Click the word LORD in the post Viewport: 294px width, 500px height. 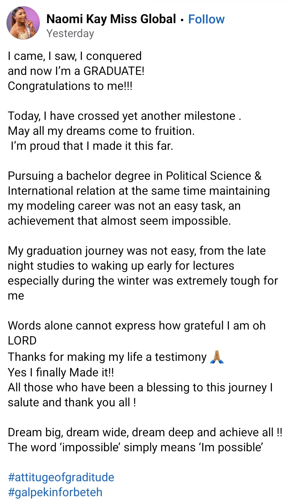click(22, 341)
